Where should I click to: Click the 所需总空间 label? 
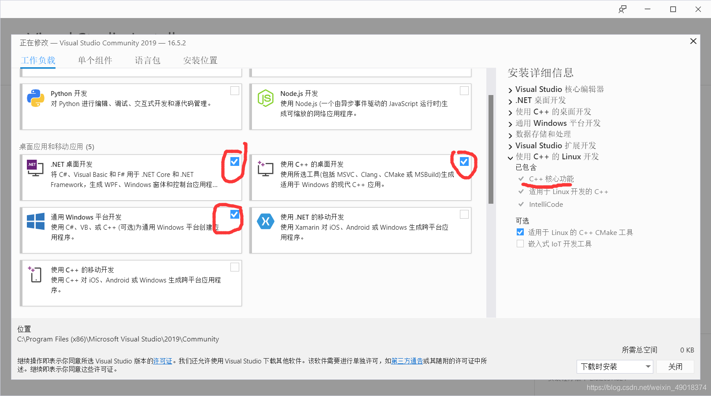(640, 350)
